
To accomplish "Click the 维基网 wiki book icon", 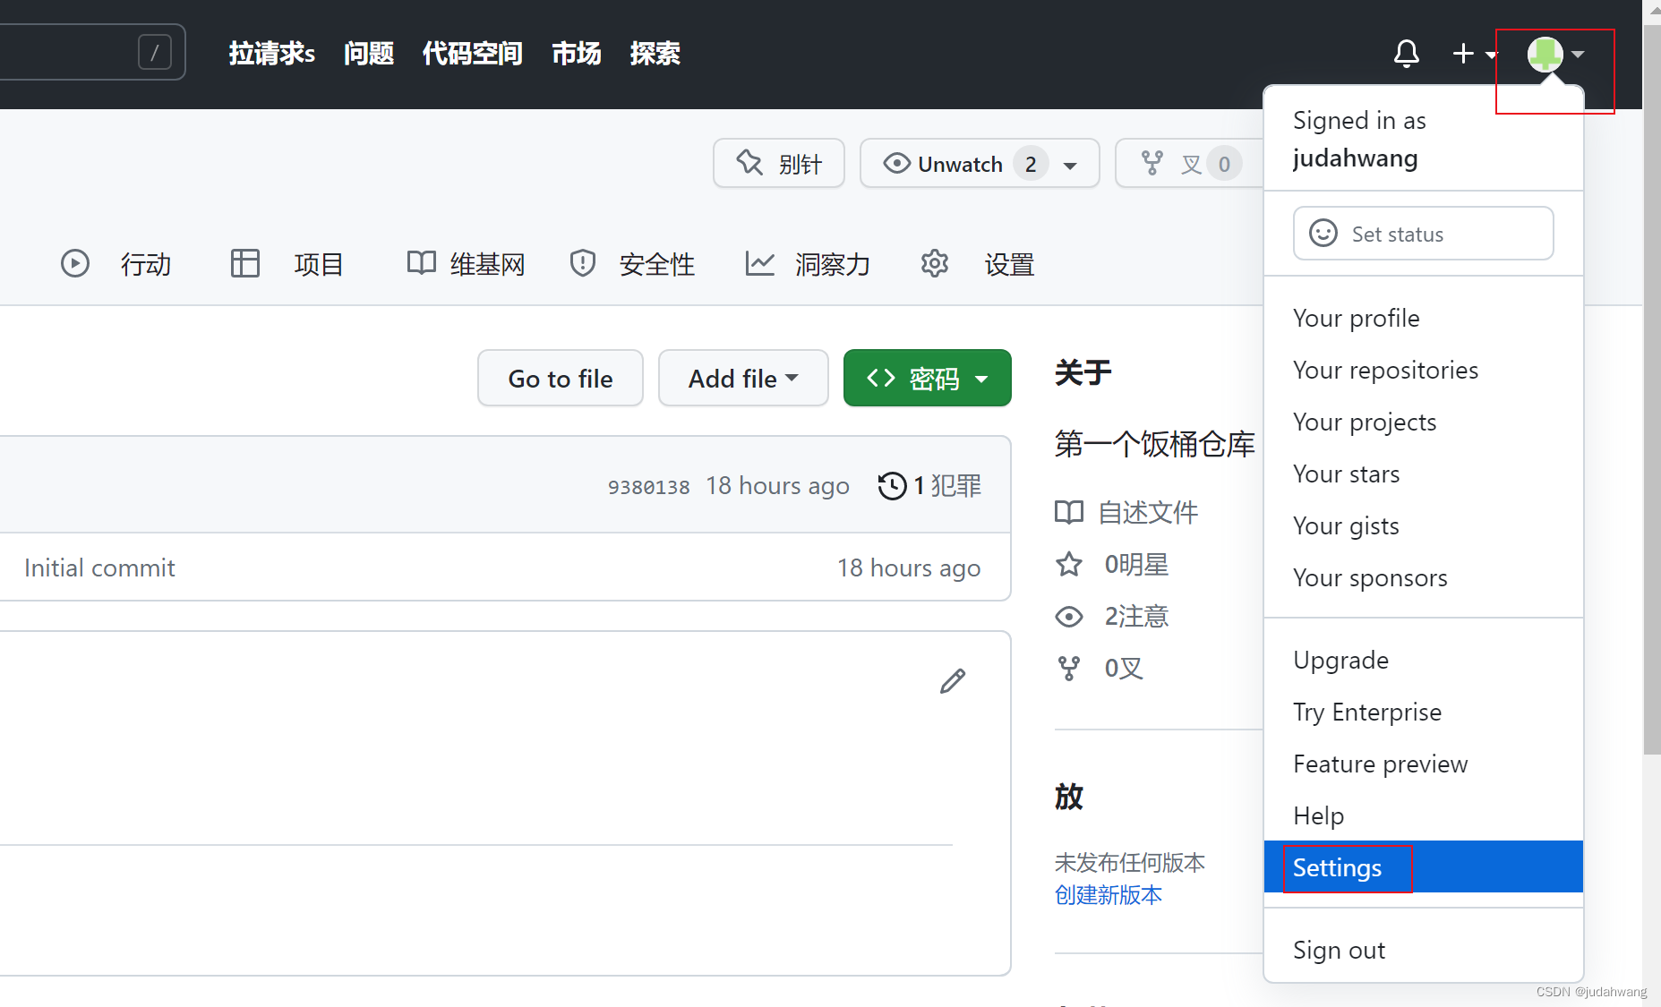I will click(x=420, y=263).
